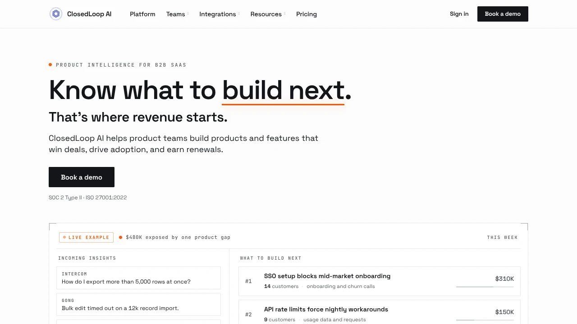This screenshot has width=577, height=324.
Task: Click the "9 customers" text
Action: coord(279,319)
